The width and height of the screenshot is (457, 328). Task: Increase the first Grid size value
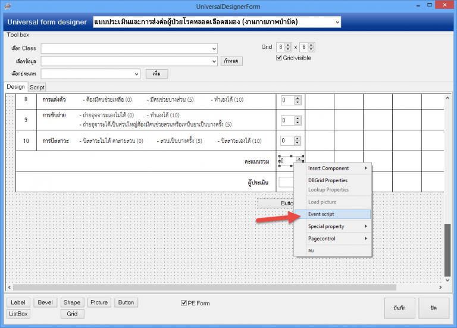click(288, 45)
